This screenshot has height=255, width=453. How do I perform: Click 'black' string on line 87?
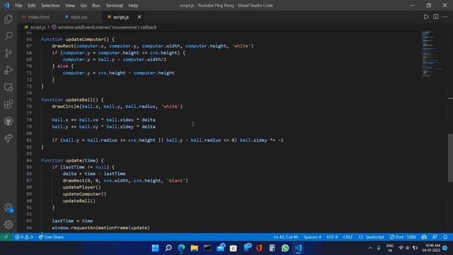pos(176,181)
